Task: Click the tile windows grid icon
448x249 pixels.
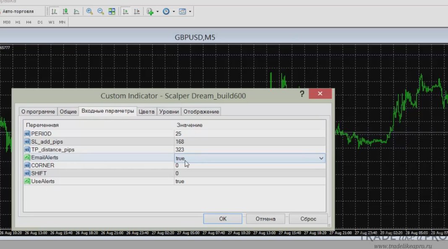Action: [x=112, y=11]
